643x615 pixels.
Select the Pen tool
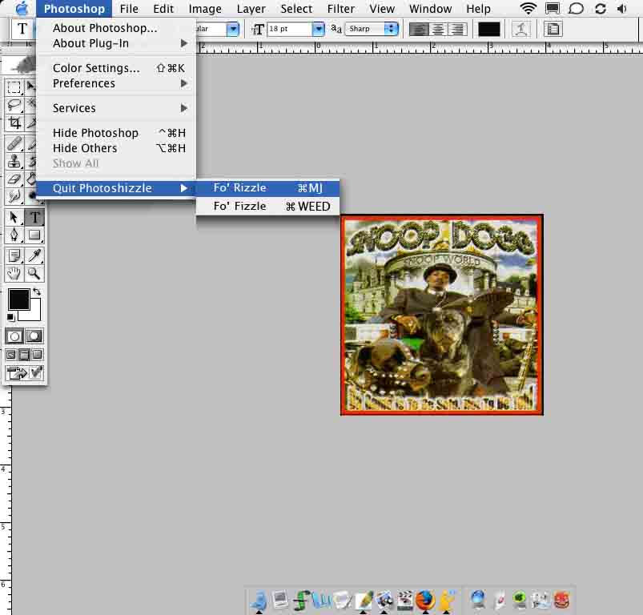(14, 235)
